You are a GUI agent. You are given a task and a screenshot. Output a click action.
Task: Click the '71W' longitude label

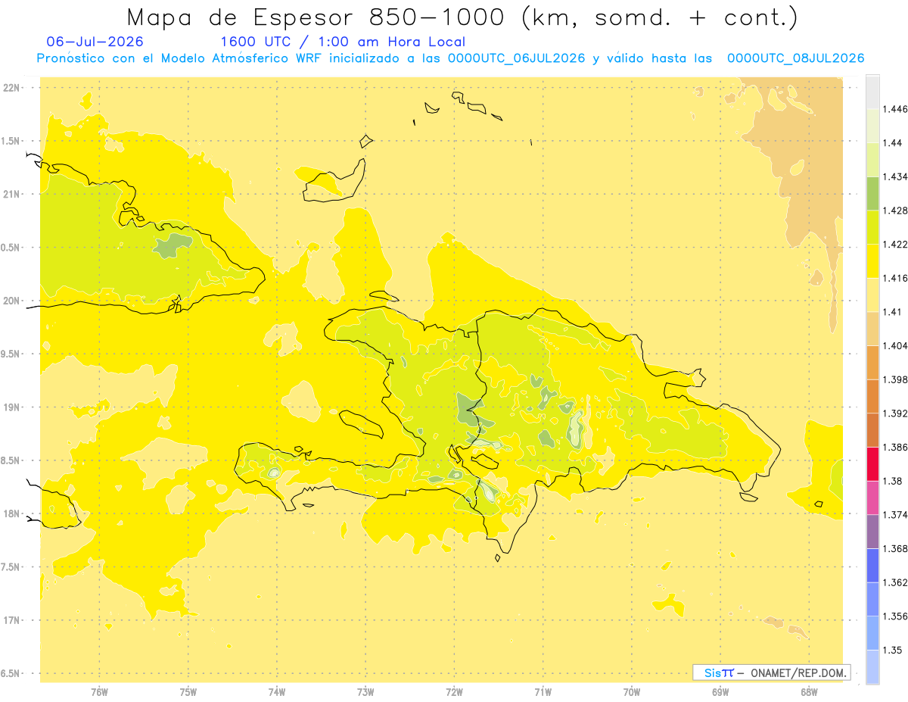[x=543, y=691]
